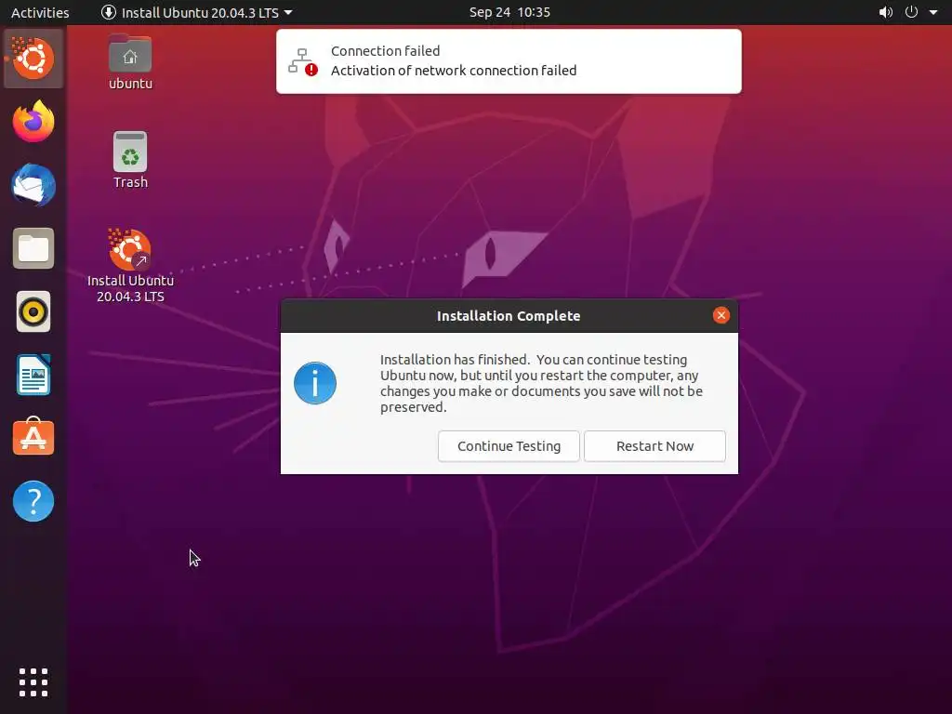Select the ubuntu home folder desktop icon
The image size is (952, 714).
[x=130, y=62]
